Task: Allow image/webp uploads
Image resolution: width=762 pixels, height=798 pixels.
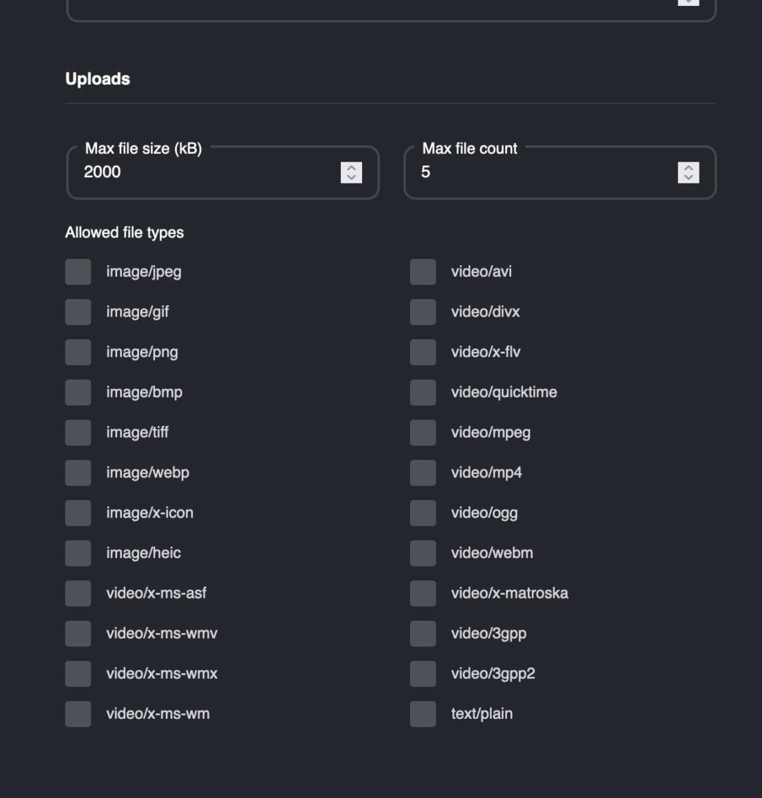Action: 77,473
